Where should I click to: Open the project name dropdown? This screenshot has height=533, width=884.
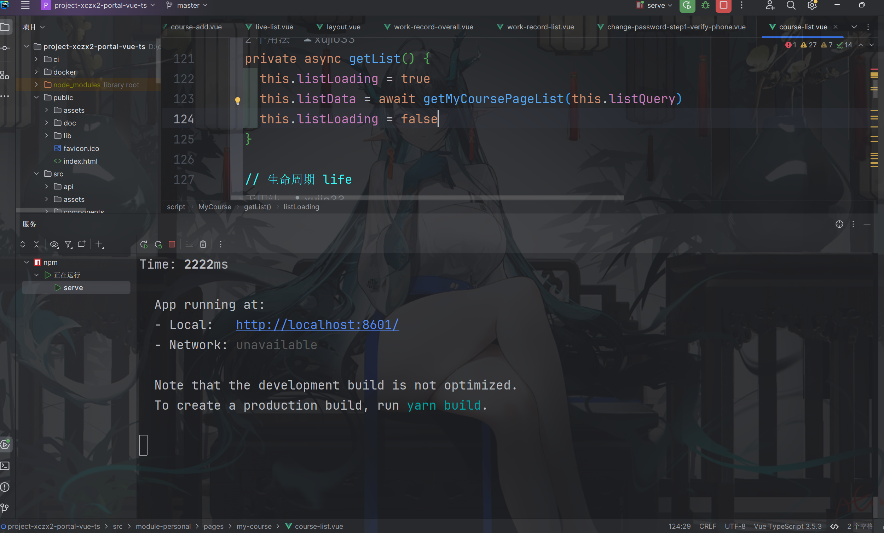point(98,5)
